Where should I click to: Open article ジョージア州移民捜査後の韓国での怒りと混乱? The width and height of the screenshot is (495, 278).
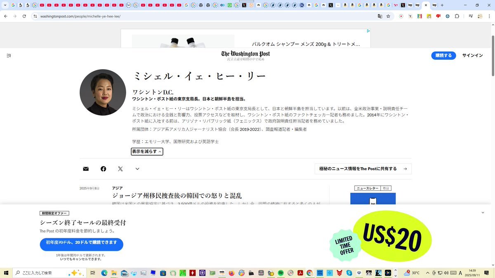click(x=177, y=196)
